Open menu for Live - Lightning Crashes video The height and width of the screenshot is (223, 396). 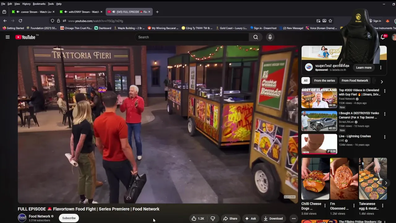(x=385, y=137)
